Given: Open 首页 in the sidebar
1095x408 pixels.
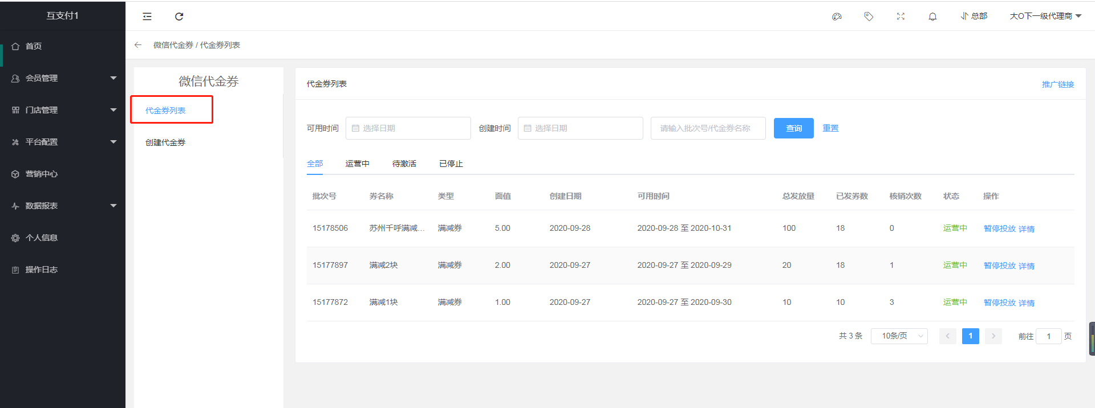Looking at the screenshot, I should tap(34, 46).
